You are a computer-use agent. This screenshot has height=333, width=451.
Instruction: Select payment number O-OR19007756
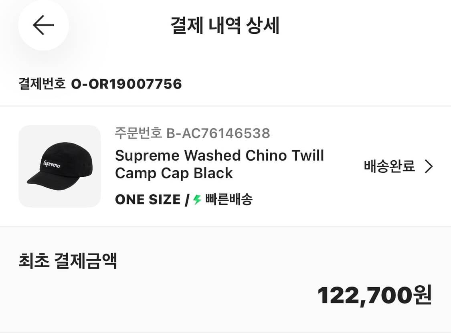click(x=126, y=84)
